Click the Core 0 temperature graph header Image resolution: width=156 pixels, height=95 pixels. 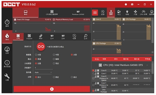tap(107, 19)
